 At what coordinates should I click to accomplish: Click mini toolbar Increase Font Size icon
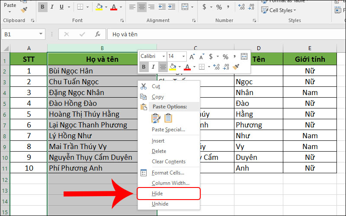[192, 57]
